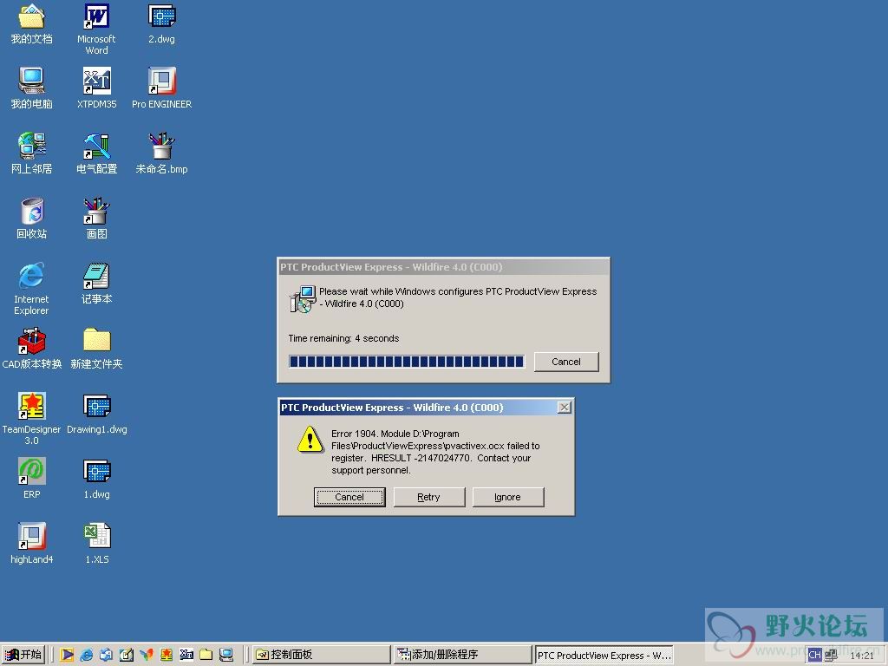Screen dimensions: 888x666
Task: Click the error dialog's blue title bar
Action: pyautogui.click(x=426, y=408)
